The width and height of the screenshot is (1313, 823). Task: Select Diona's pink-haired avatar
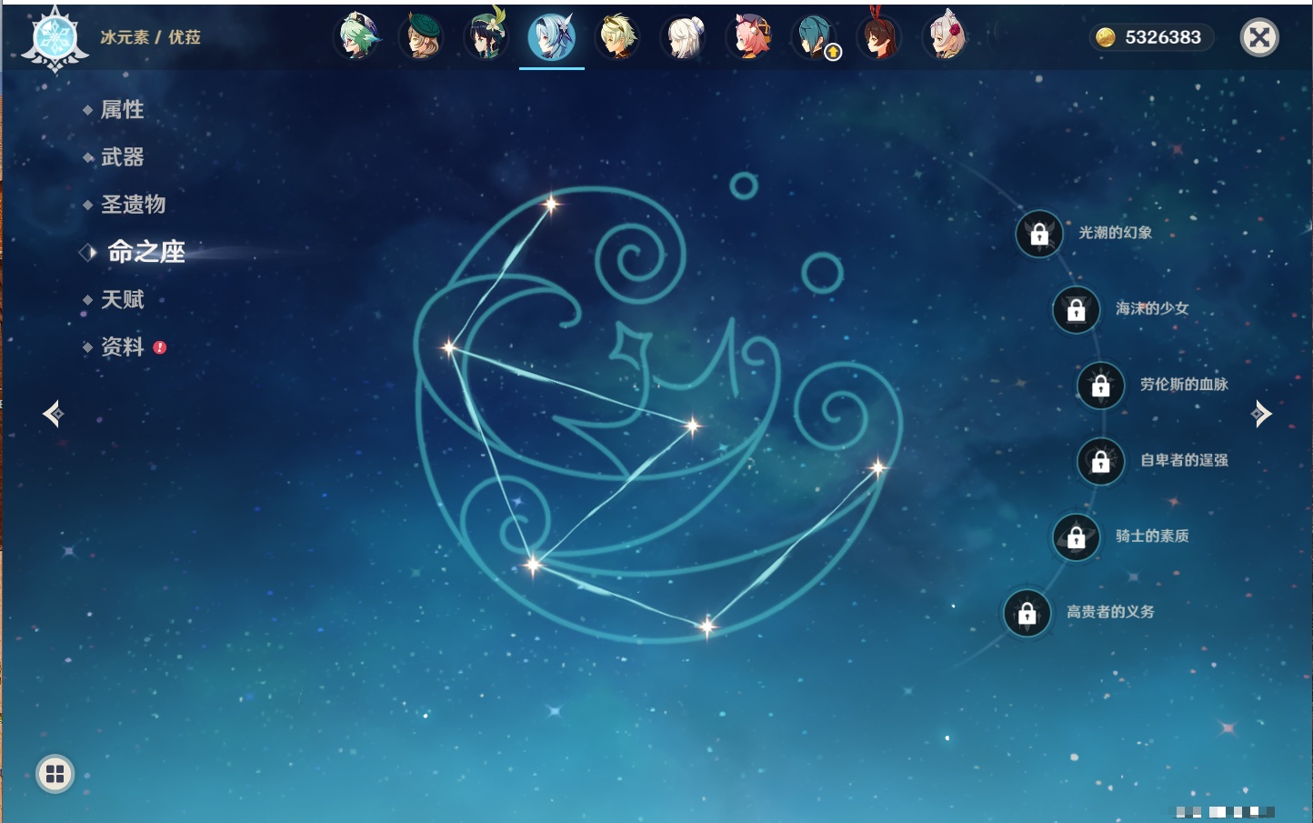click(x=750, y=36)
